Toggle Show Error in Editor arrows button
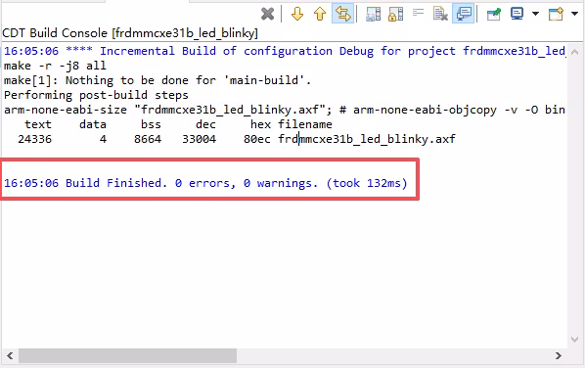The width and height of the screenshot is (585, 368). 342,14
